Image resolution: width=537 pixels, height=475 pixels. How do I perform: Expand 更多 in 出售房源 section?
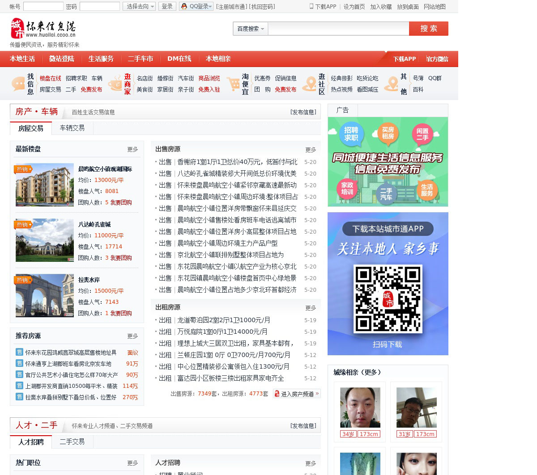pos(311,150)
